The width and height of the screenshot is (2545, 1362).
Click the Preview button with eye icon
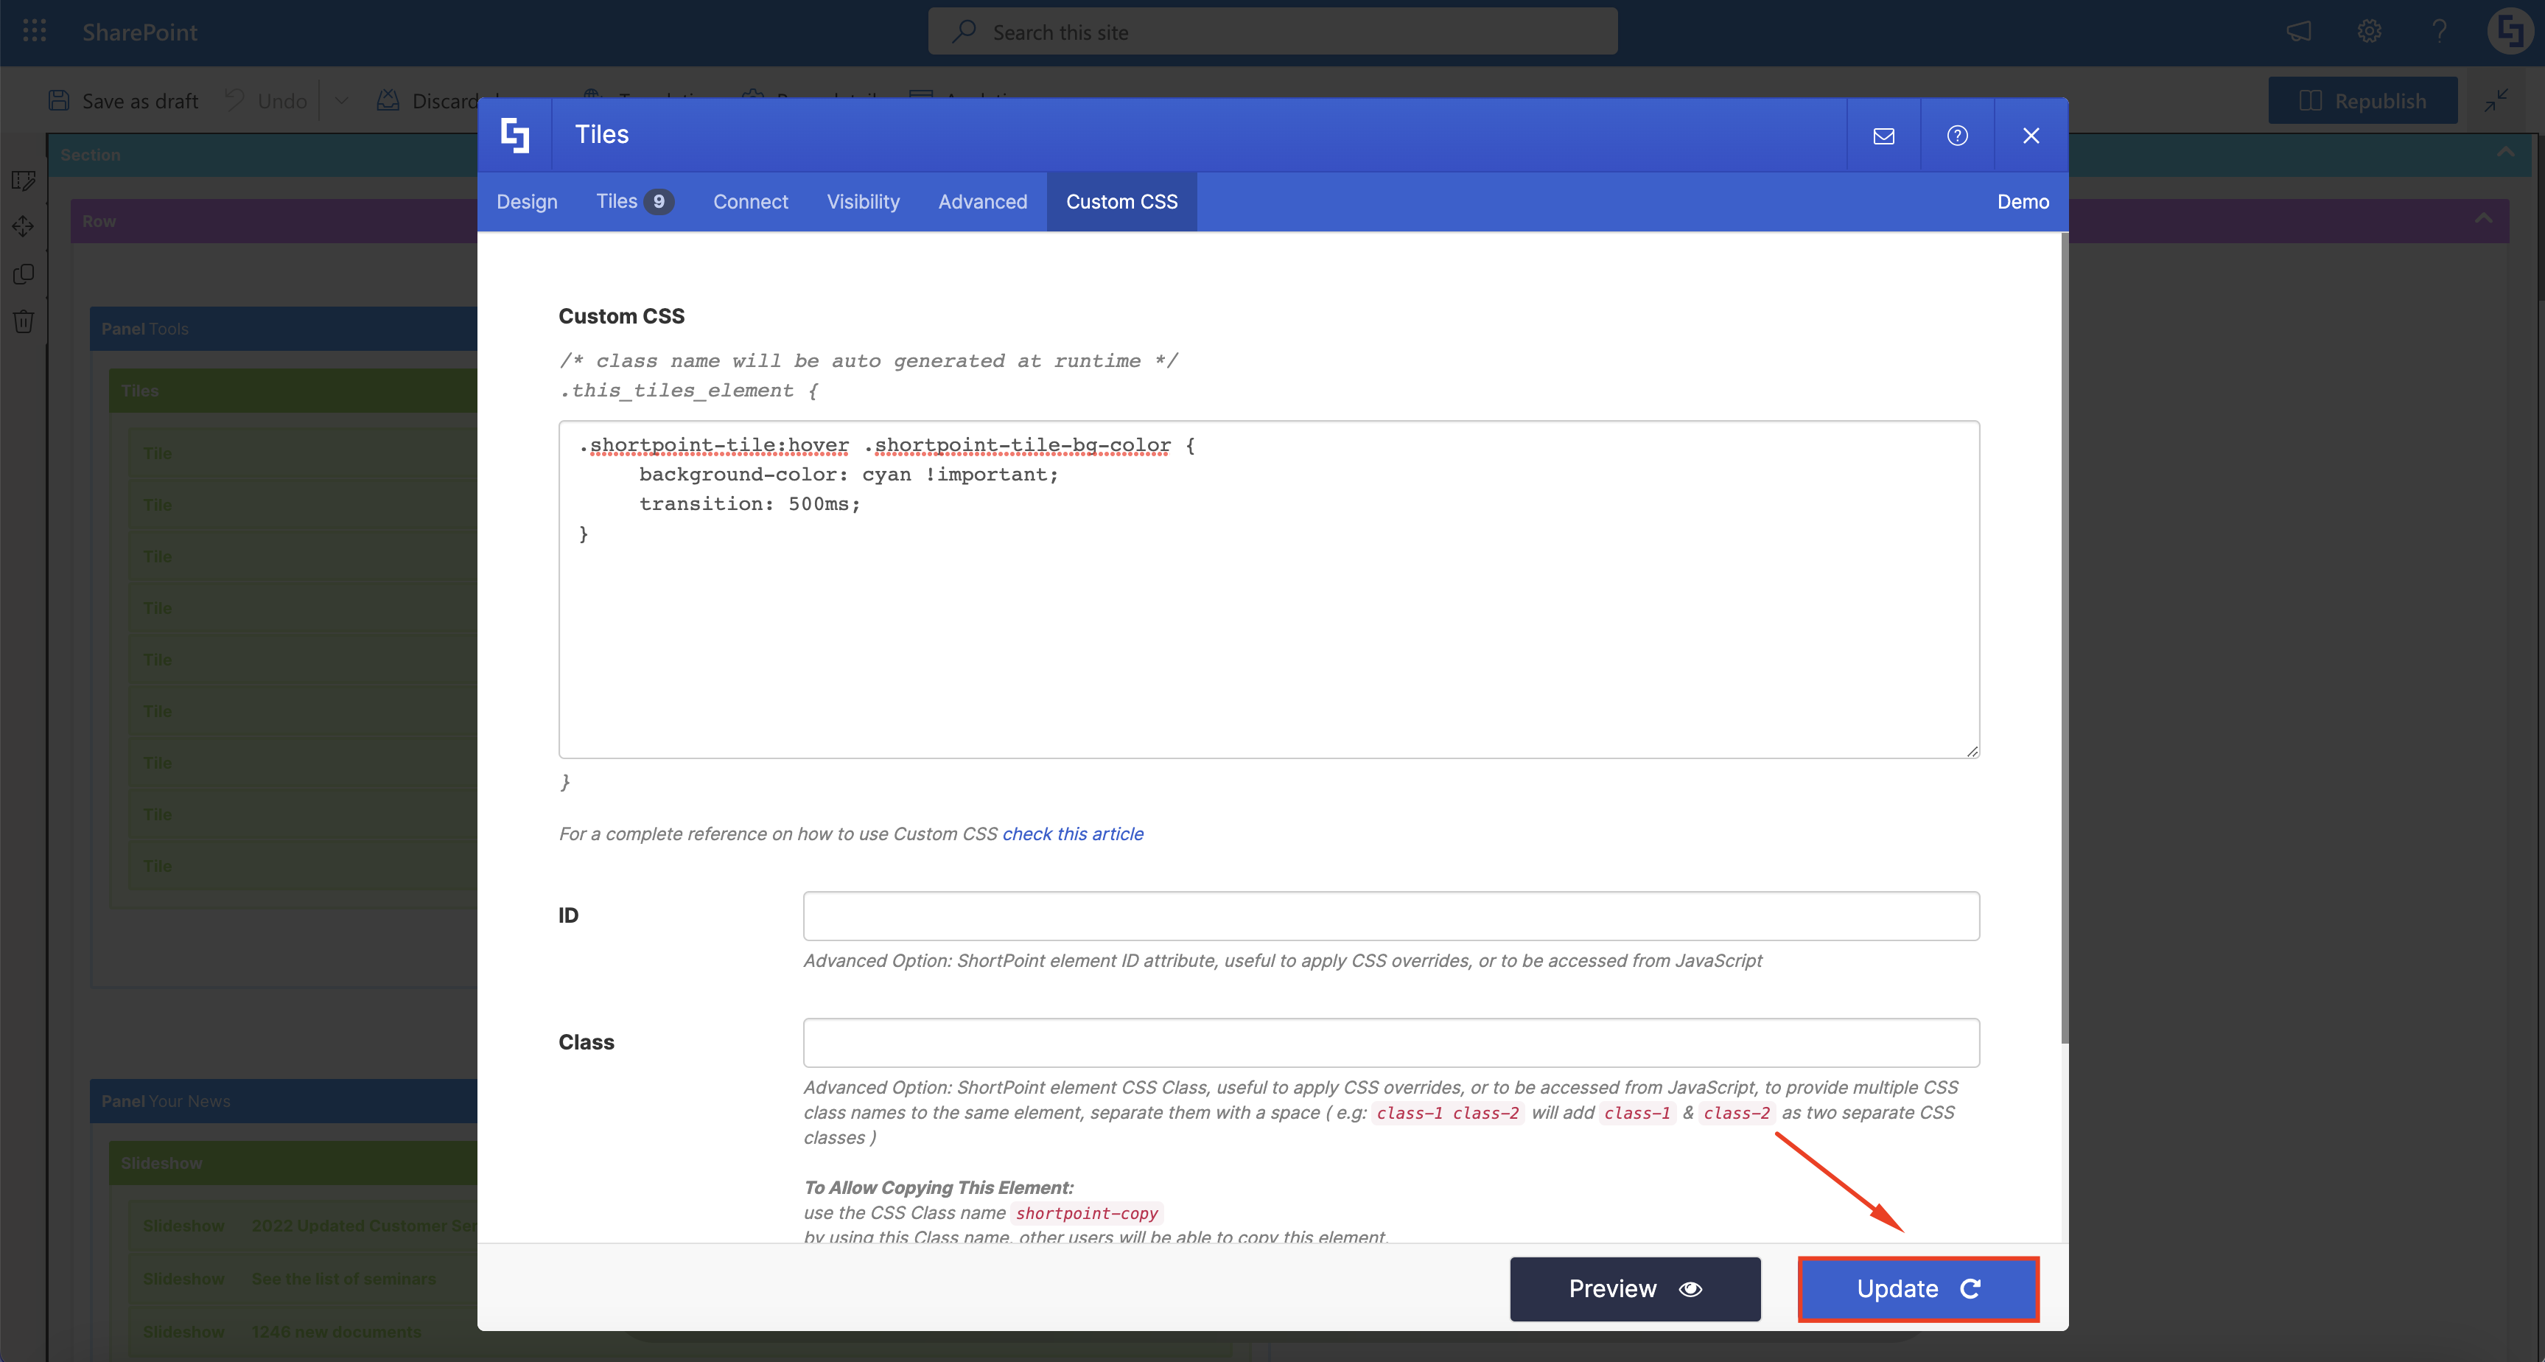(x=1634, y=1289)
